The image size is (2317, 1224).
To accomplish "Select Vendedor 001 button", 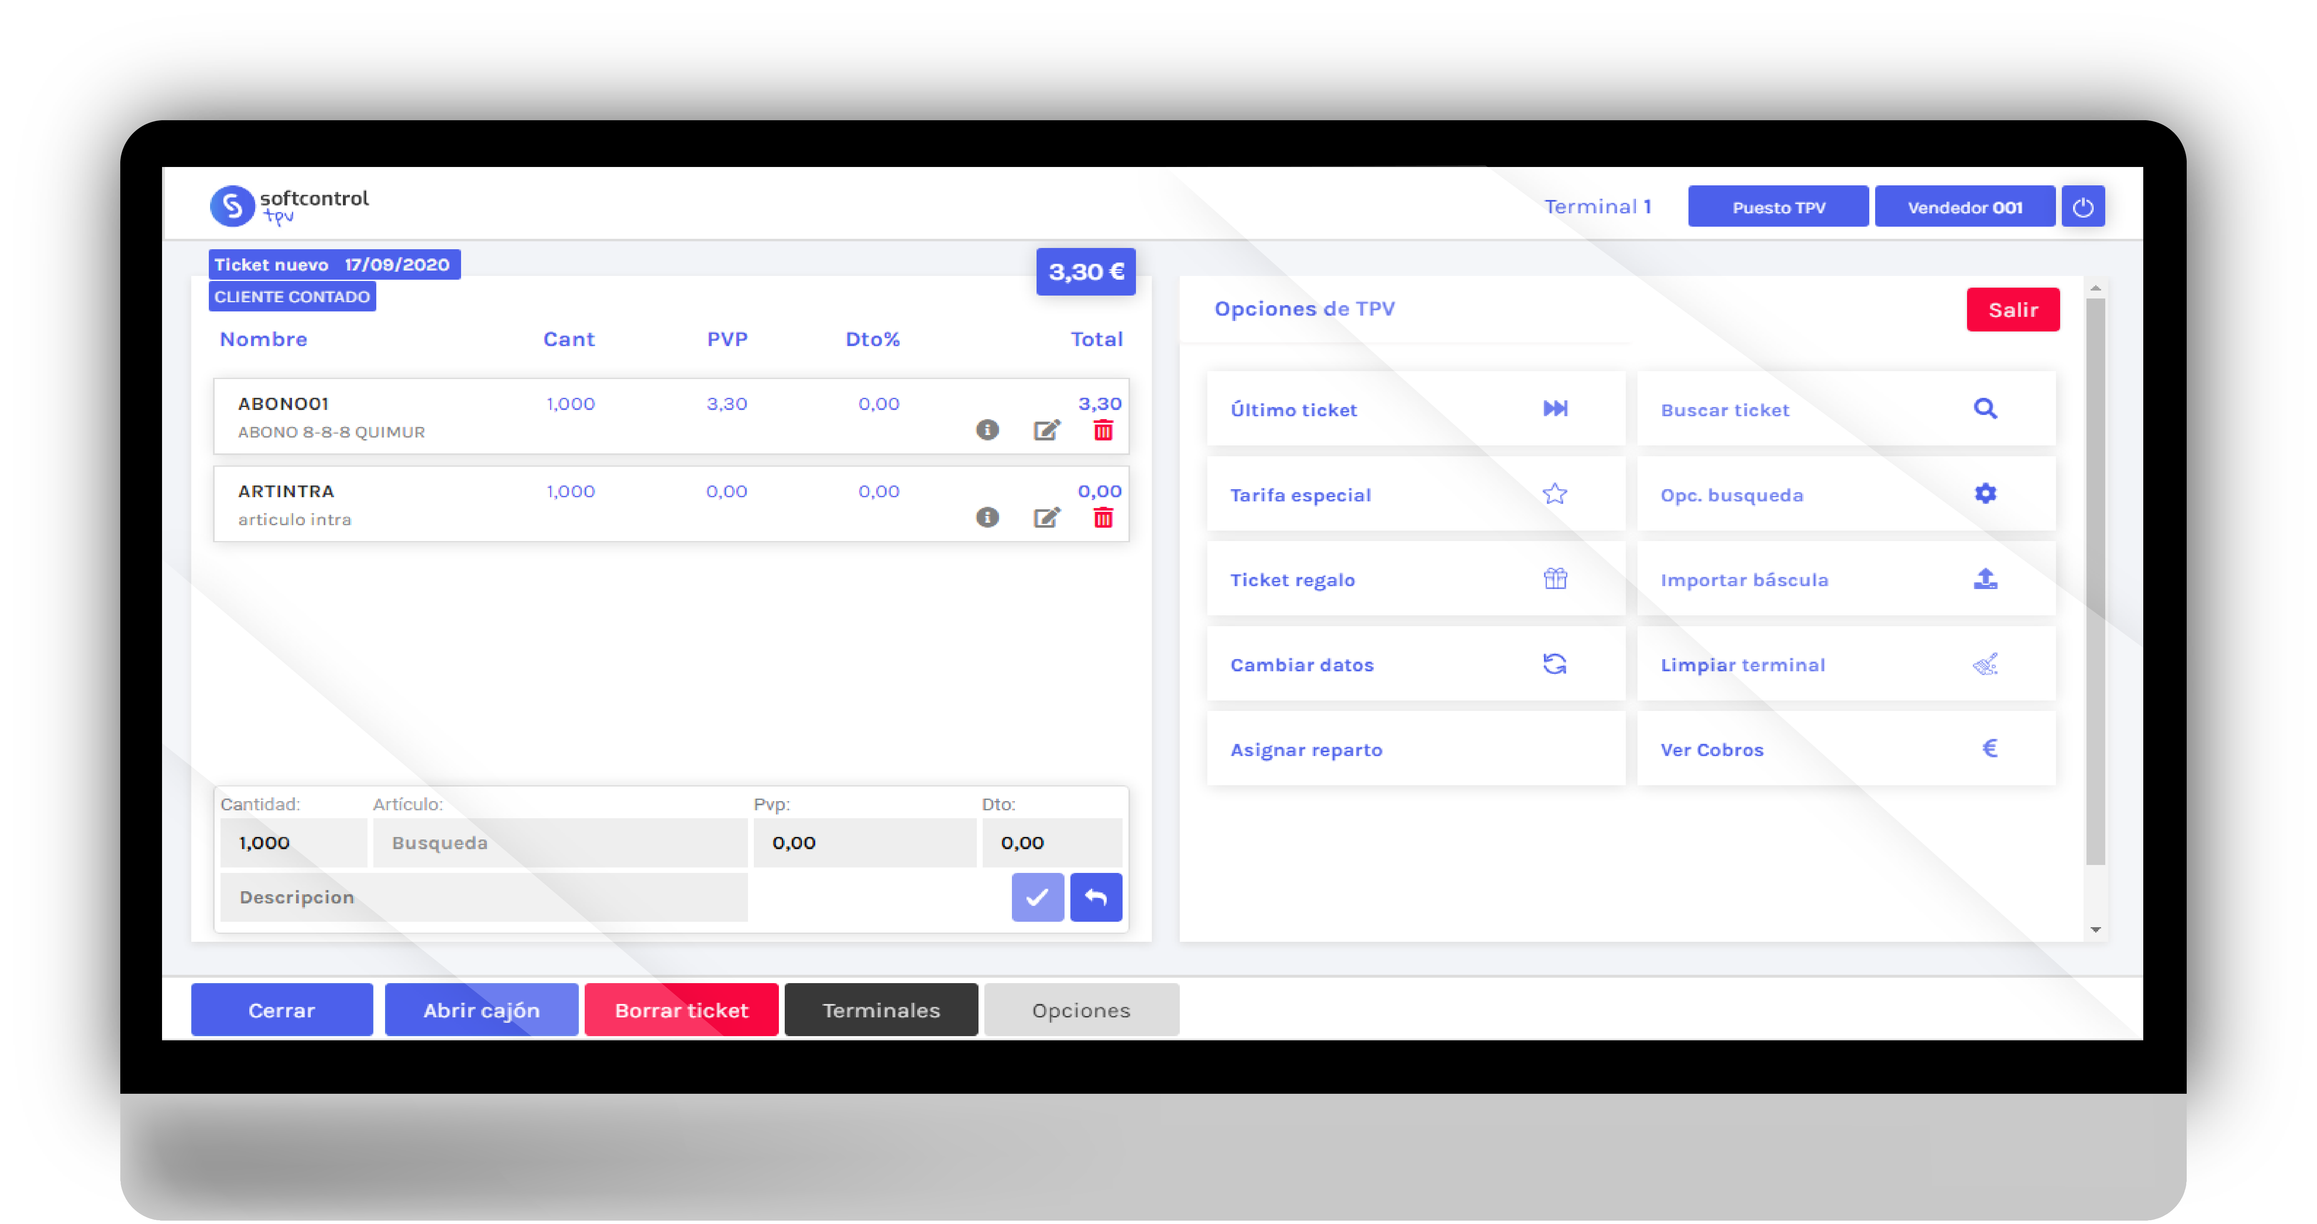I will click(1965, 207).
